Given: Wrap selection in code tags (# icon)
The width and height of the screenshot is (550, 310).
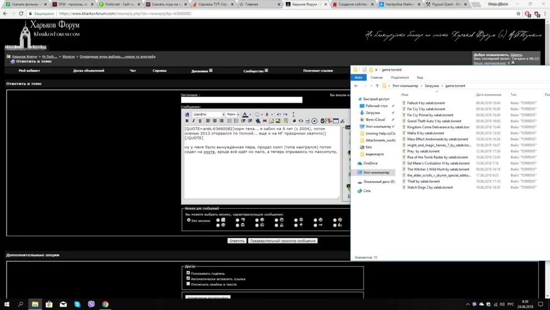Looking at the screenshot, I should tap(294, 121).
